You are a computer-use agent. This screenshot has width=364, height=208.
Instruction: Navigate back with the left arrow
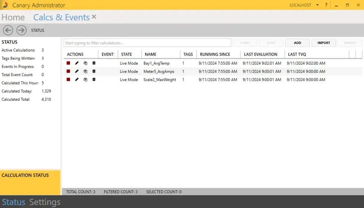click(x=8, y=30)
